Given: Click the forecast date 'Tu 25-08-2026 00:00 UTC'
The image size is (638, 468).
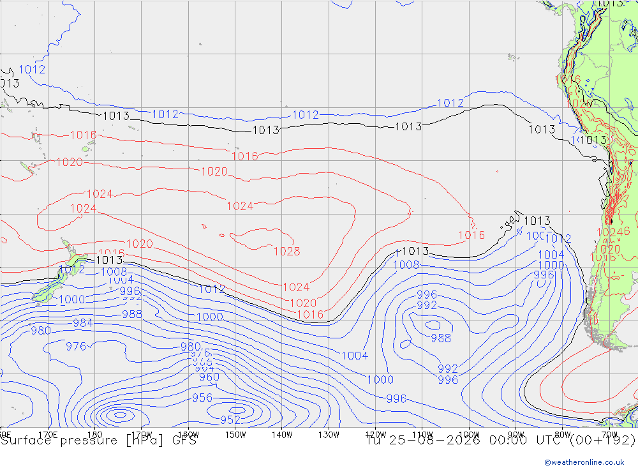Looking at the screenshot, I should click(465, 441).
